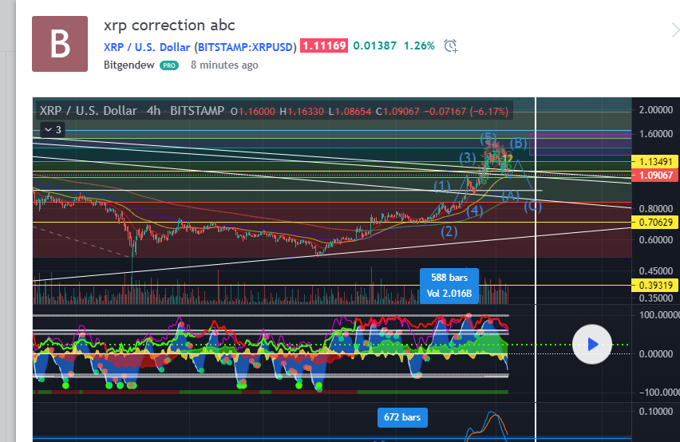Open the XRP / U.S. Dollar symbol link
680x442 pixels.
(x=147, y=46)
